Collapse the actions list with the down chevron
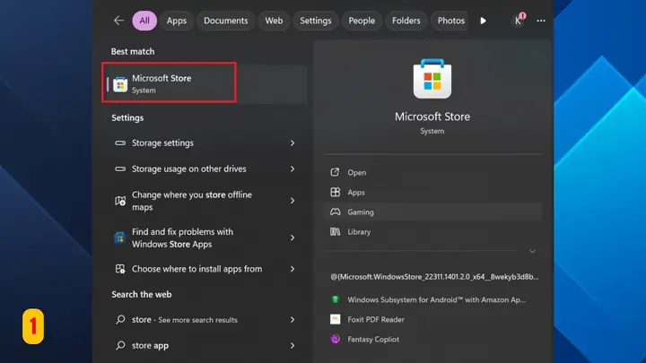This screenshot has width=646, height=363. [532, 251]
